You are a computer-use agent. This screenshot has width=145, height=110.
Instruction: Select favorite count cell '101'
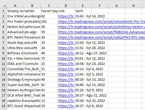click(x=49, y=22)
